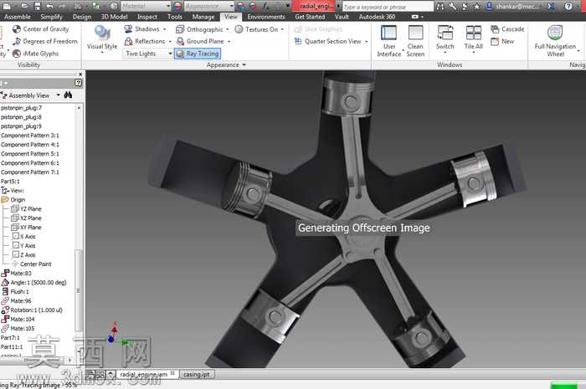Select Angle:1 (5000.00 deg) constraint

34,283
